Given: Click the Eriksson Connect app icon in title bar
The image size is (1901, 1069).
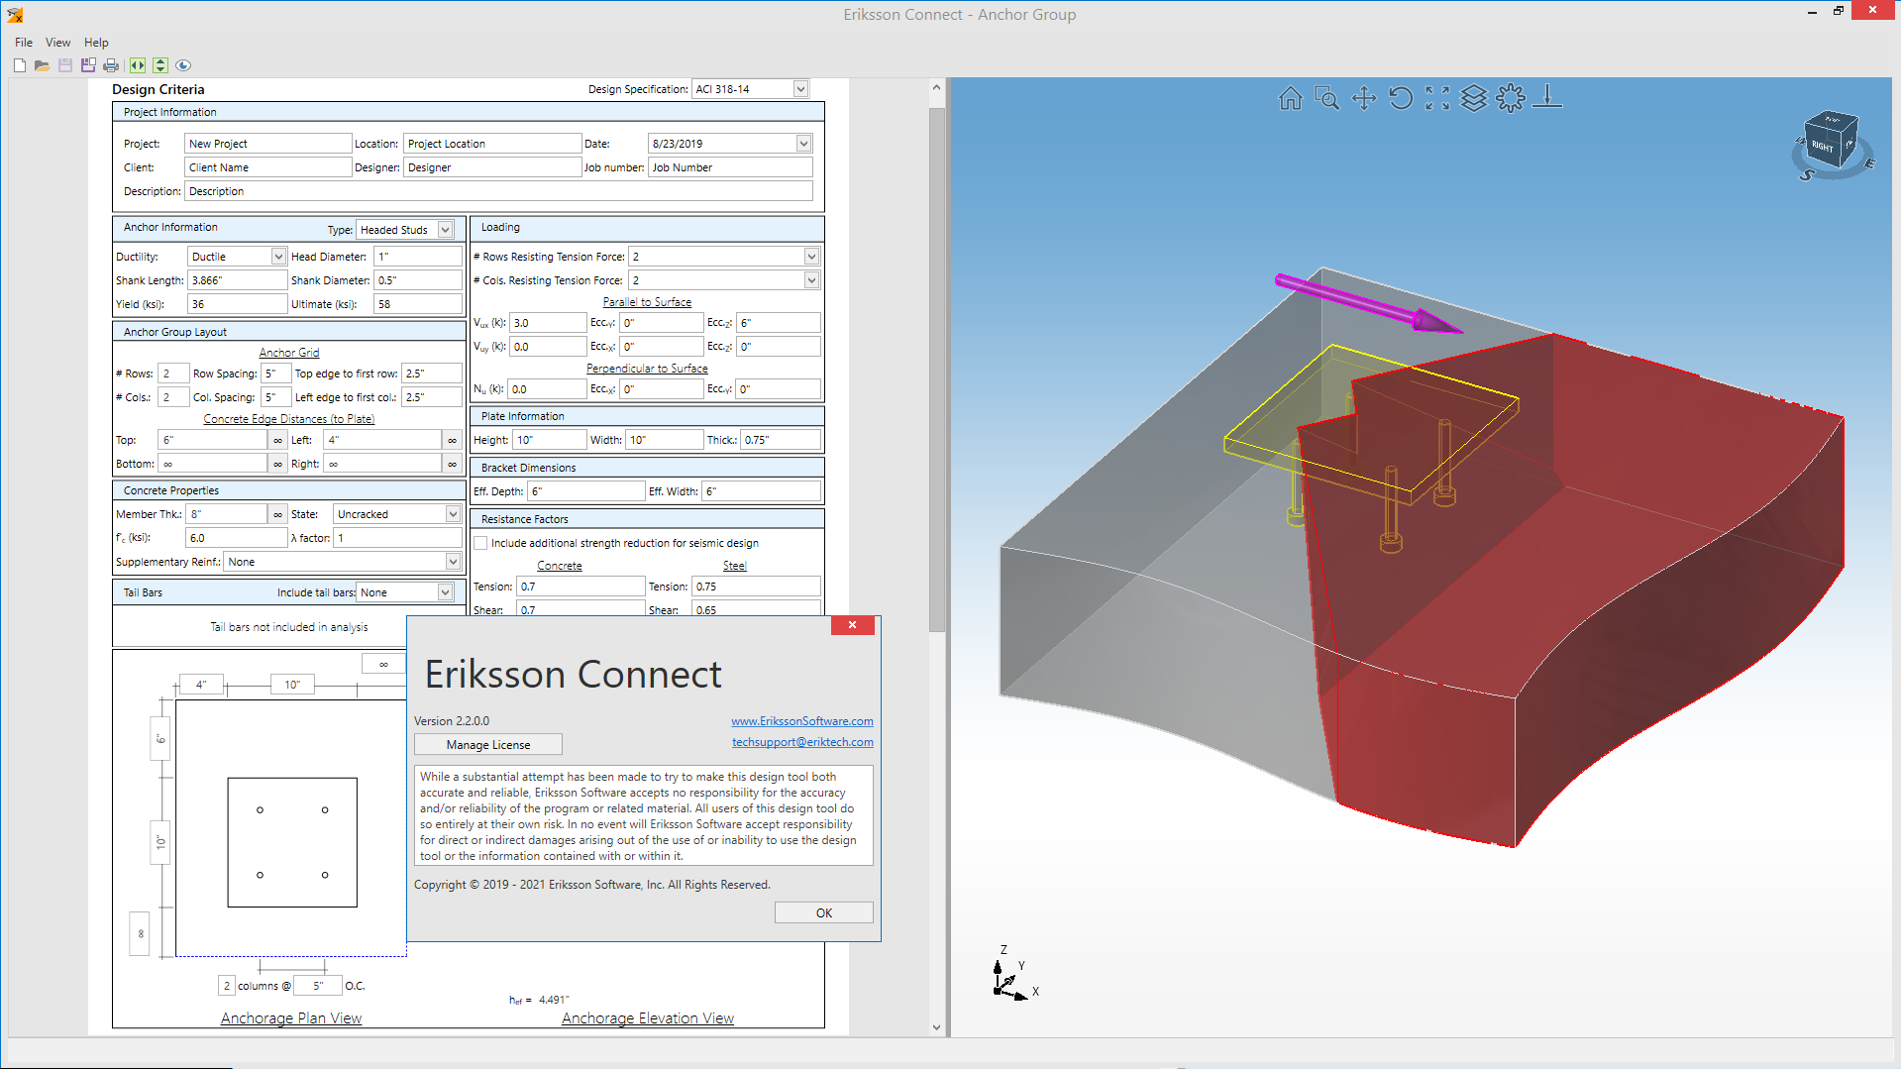Looking at the screenshot, I should (x=15, y=15).
